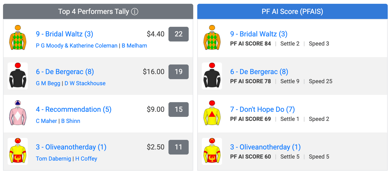
Task: Click Oliveanotherday silks in the Tally panel
Action: coord(18,151)
